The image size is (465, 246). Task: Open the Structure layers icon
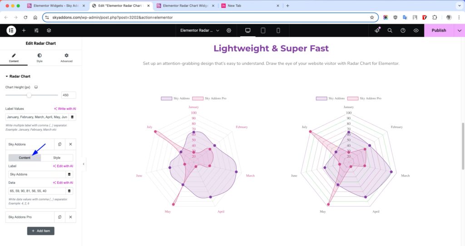tap(49, 30)
